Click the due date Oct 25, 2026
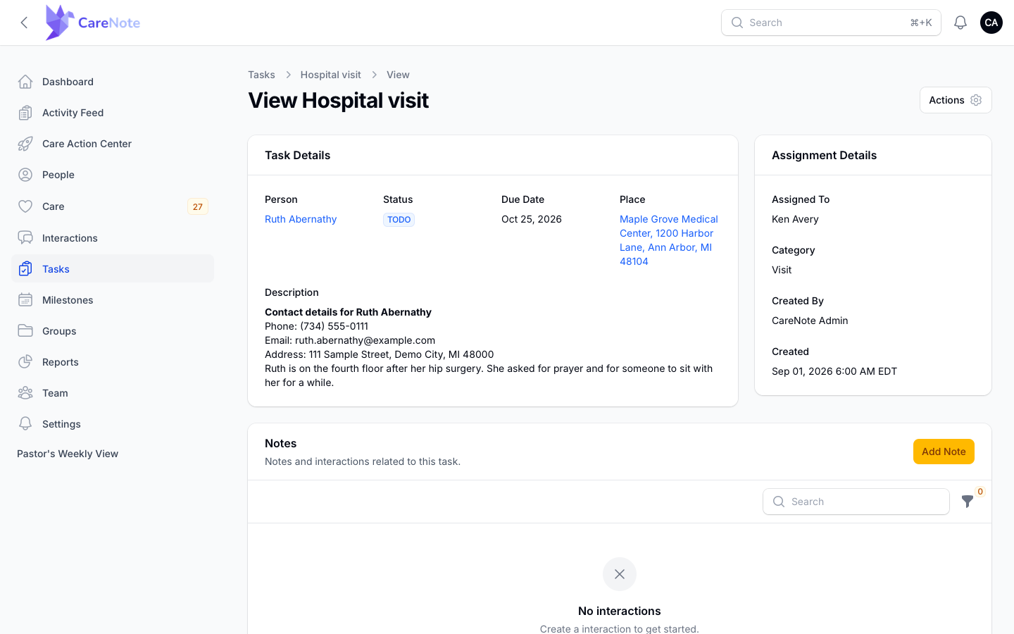The image size is (1014, 634). [532, 219]
